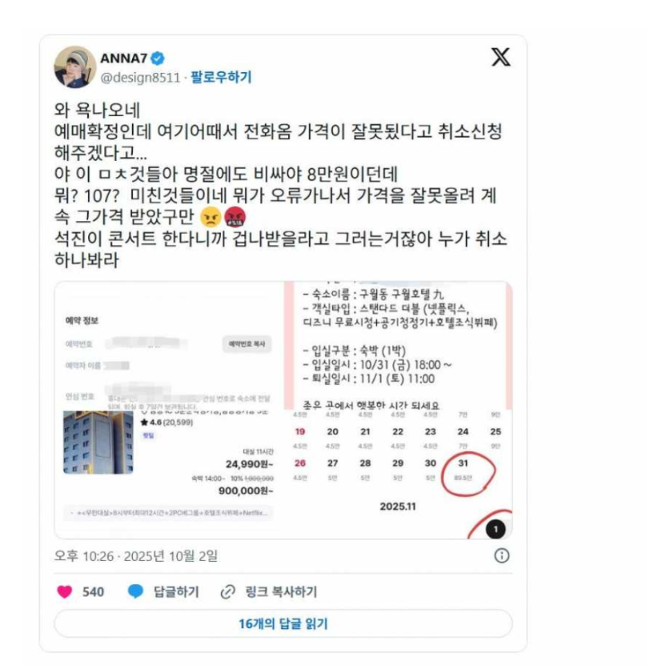The image size is (647, 665).
Task: Open the @design8511 handle
Action: coord(140,78)
